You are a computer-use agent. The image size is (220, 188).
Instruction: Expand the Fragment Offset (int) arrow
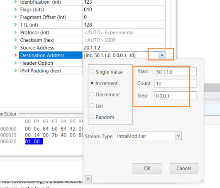(x=16, y=17)
